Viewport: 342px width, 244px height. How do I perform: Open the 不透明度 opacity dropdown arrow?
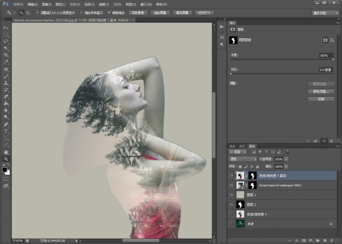286,159
